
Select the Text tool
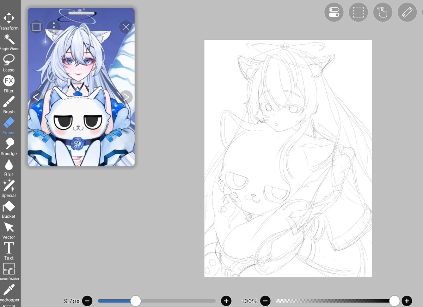coord(9,251)
